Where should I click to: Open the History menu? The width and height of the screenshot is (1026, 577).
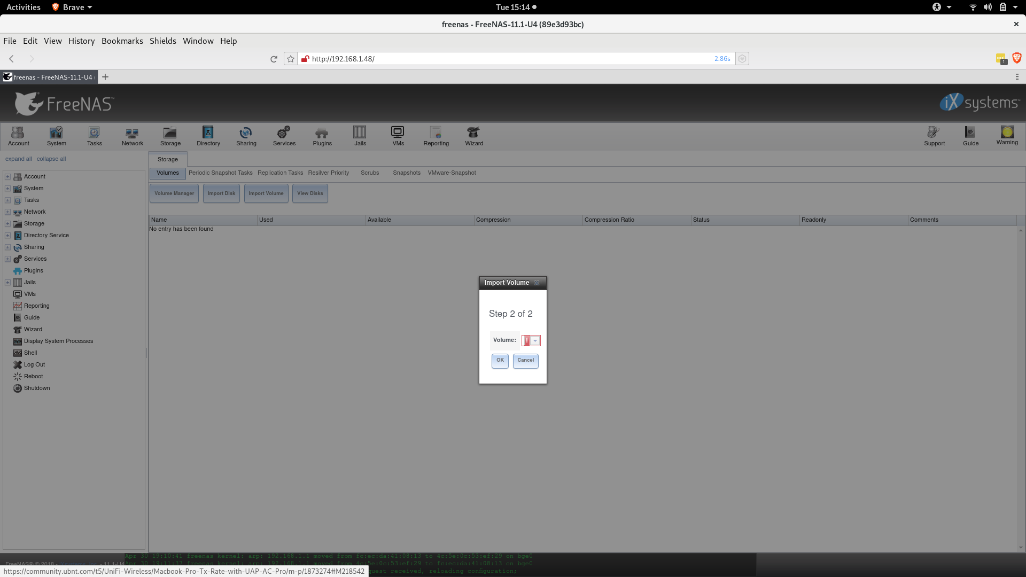point(81,41)
